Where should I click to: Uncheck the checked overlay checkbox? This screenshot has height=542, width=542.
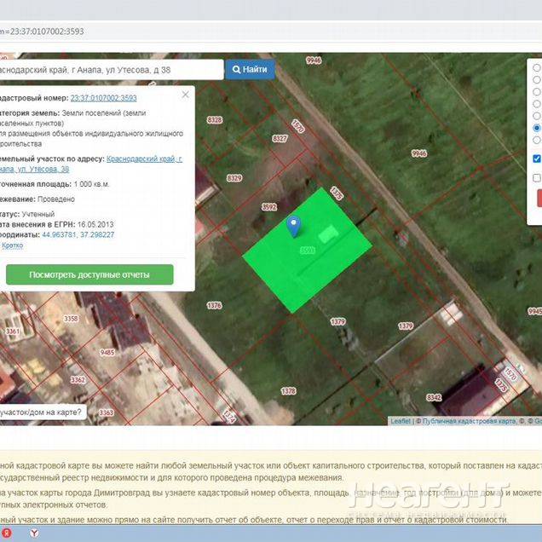[536, 159]
